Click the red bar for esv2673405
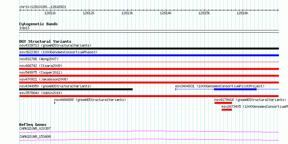 (x=227, y=110)
